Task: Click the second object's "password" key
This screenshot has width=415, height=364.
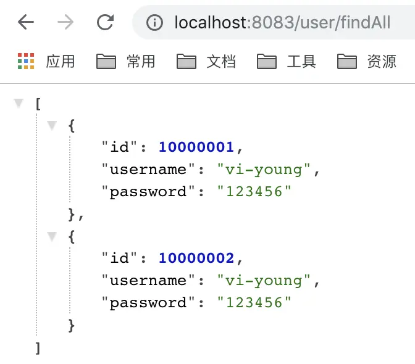Action: (148, 303)
